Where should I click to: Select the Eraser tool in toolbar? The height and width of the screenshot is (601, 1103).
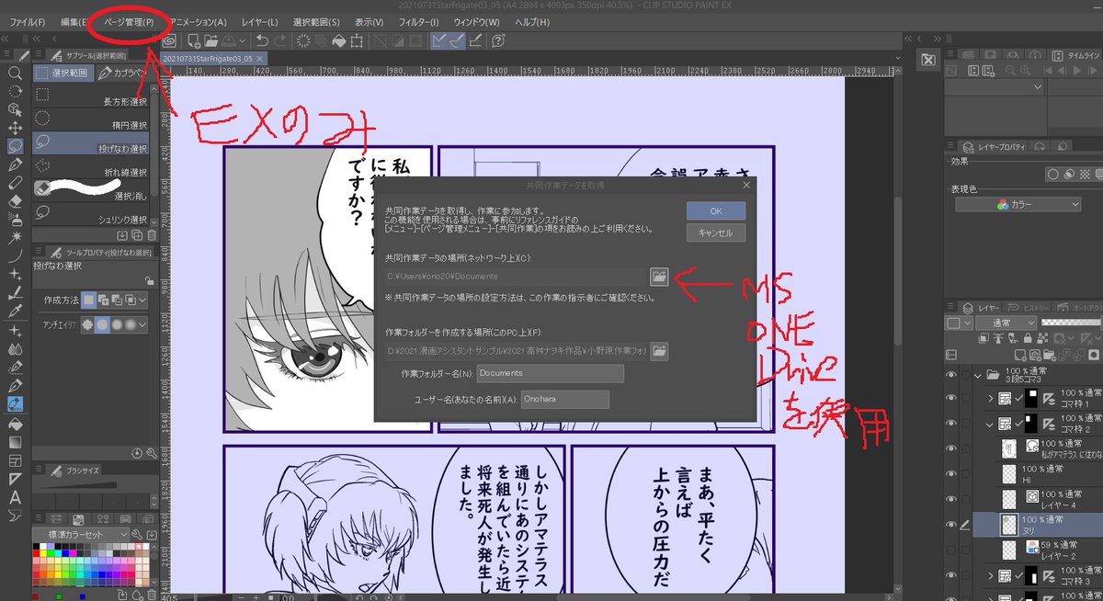pos(15,200)
